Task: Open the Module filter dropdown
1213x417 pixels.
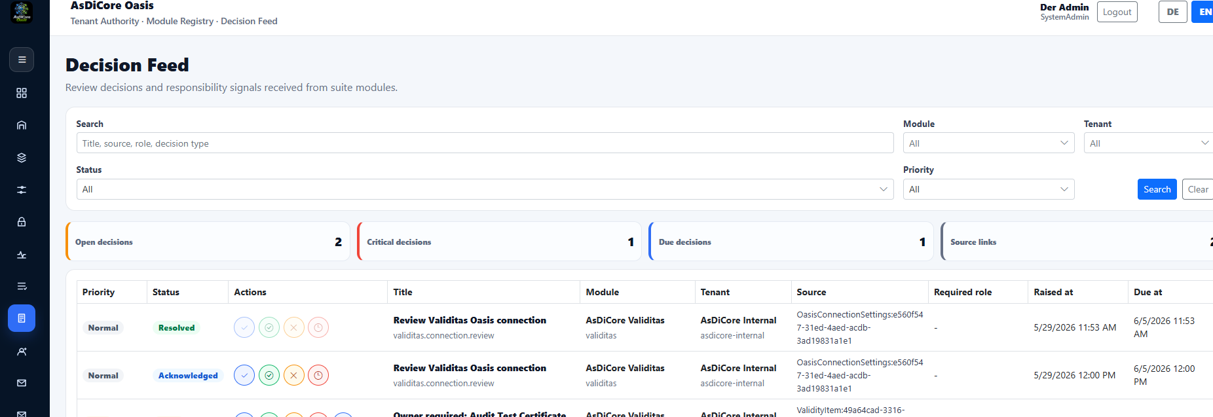Action: click(988, 143)
